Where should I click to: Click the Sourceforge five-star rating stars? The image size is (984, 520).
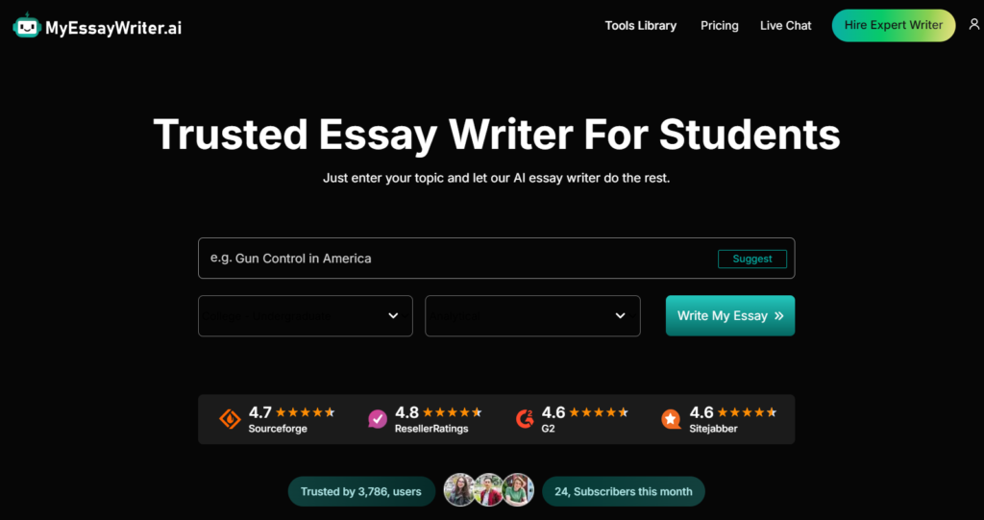(306, 412)
